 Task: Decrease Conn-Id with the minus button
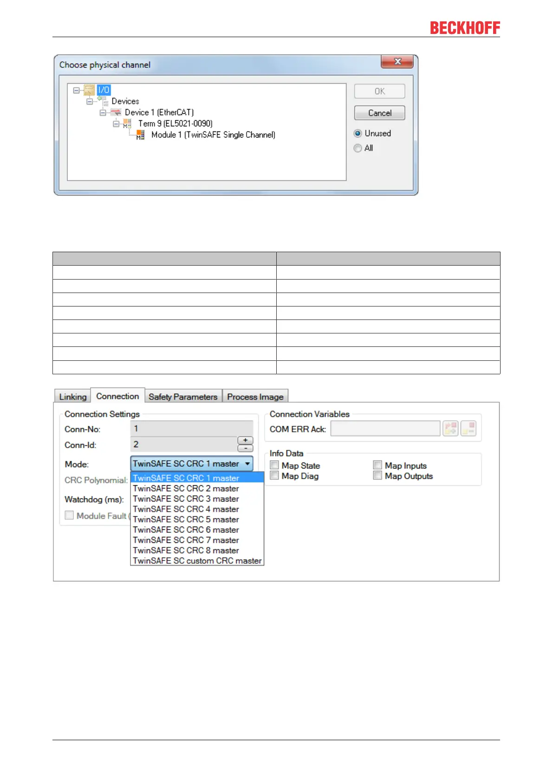pos(245,448)
